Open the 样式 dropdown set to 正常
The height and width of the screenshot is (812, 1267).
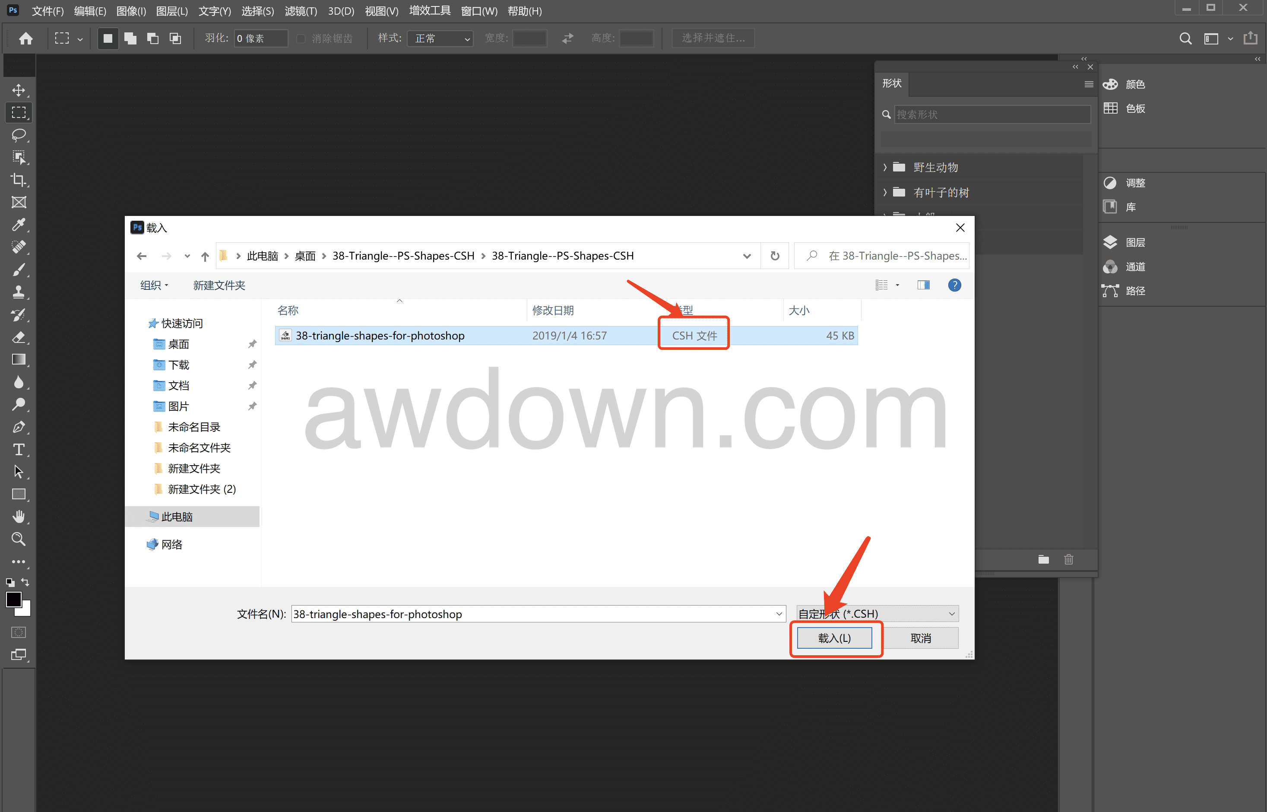point(440,38)
